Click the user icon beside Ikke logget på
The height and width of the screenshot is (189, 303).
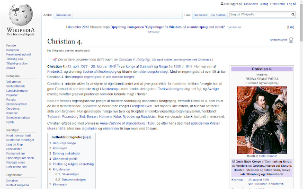[x=222, y=4]
